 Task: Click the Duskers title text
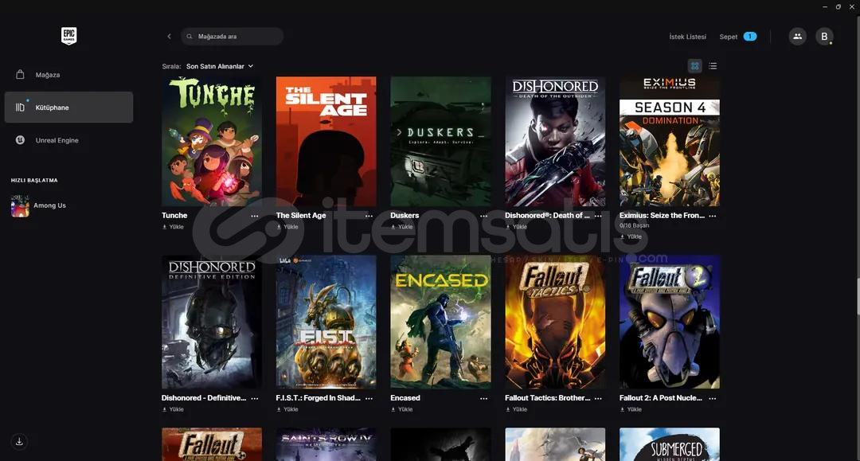pyautogui.click(x=405, y=216)
